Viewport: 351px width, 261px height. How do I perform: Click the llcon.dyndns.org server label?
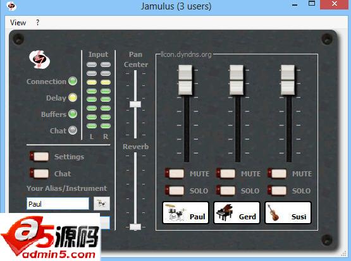pos(186,54)
